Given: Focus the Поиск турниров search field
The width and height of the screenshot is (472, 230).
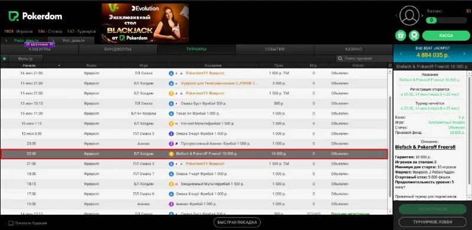Looking at the screenshot, I should pyautogui.click(x=364, y=59).
